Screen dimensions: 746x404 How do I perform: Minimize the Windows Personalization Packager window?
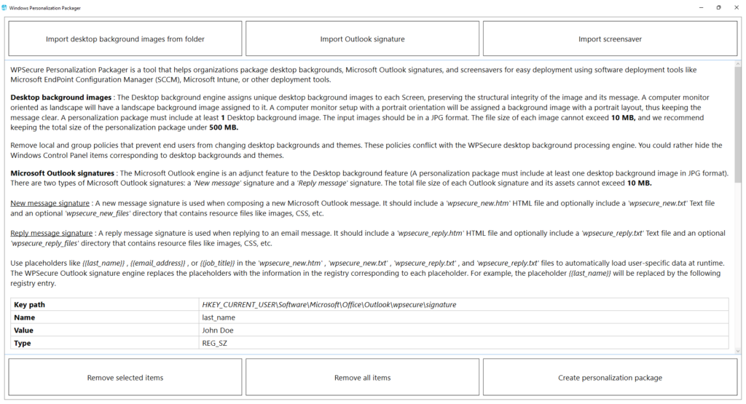point(702,7)
